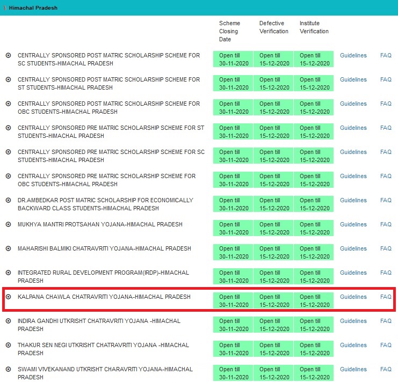Click the bullet icon beside SC Pre Matric scheme
Screen dimensions: 398x382
coord(9,152)
